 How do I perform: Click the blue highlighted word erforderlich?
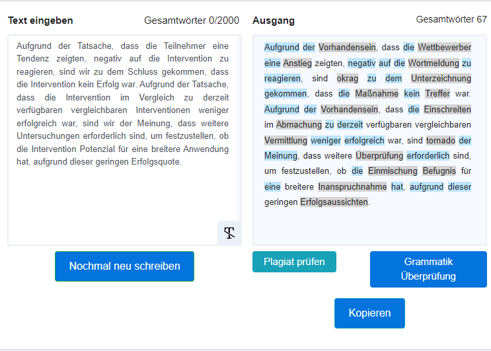coord(428,156)
